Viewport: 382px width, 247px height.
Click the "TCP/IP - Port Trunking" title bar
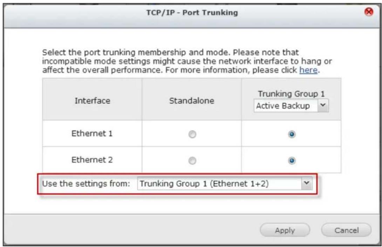click(x=191, y=13)
